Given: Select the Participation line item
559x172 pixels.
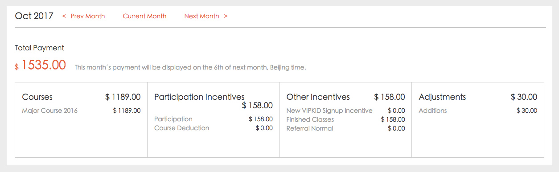Looking at the screenshot, I should pyautogui.click(x=213, y=119).
